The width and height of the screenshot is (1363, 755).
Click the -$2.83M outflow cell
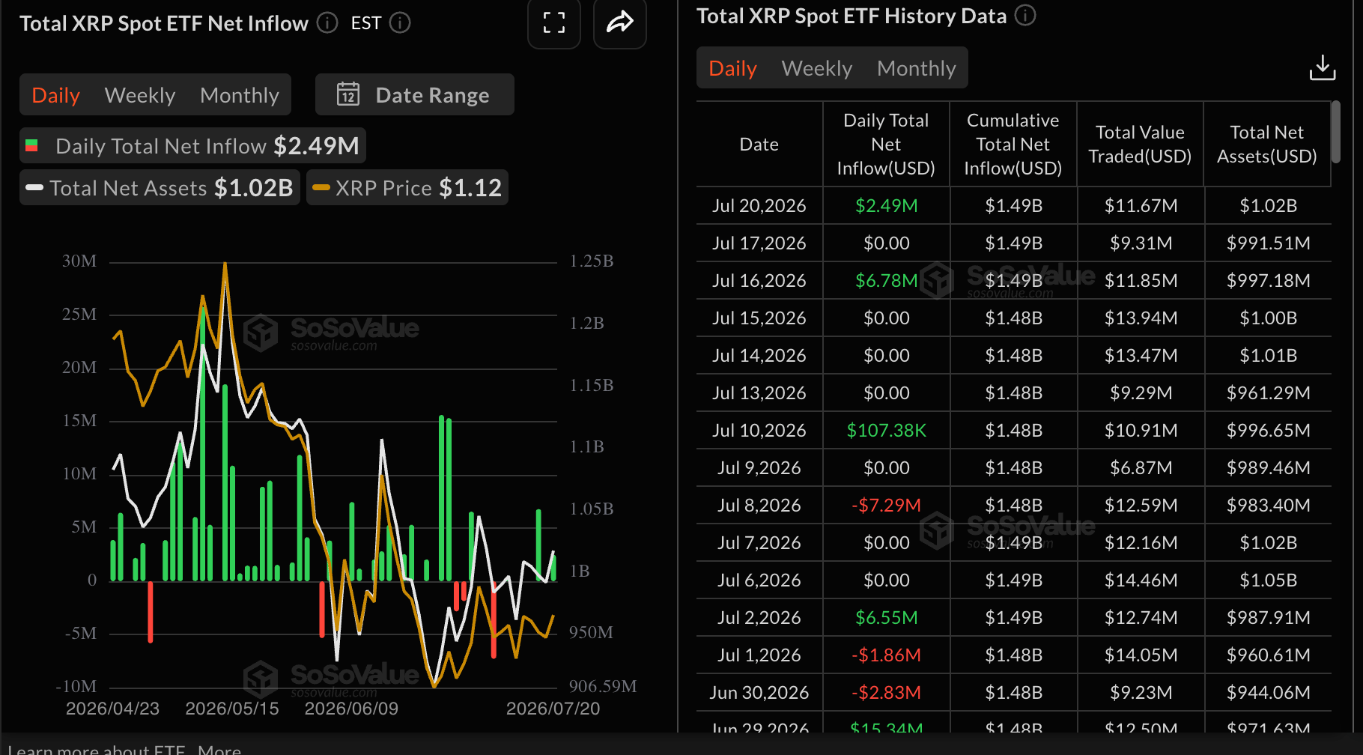coord(887,692)
